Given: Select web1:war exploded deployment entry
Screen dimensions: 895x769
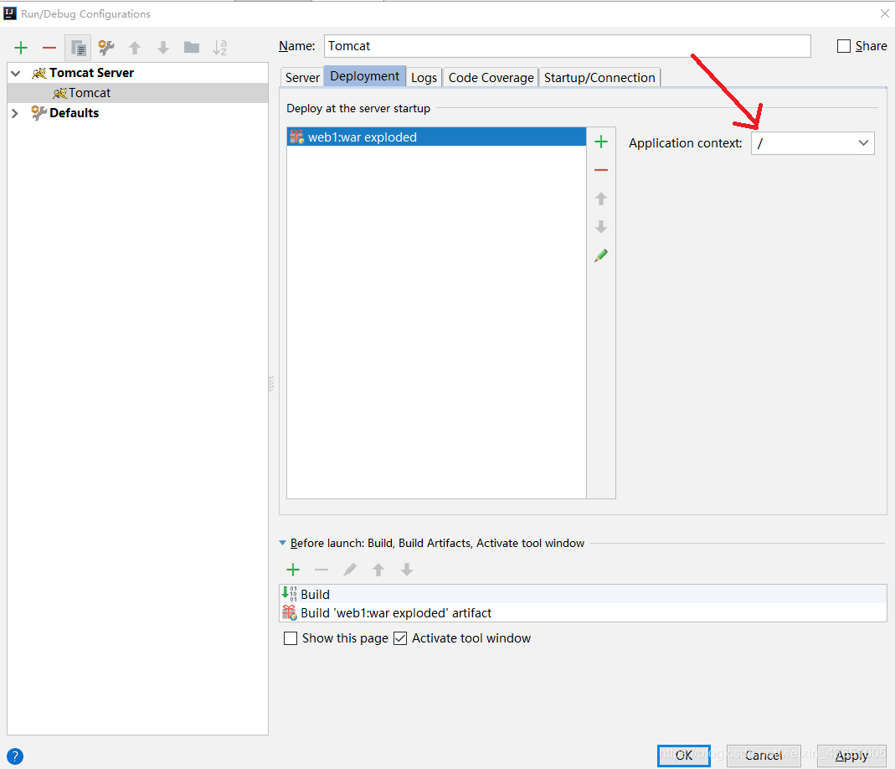Looking at the screenshot, I should pyautogui.click(x=437, y=137).
